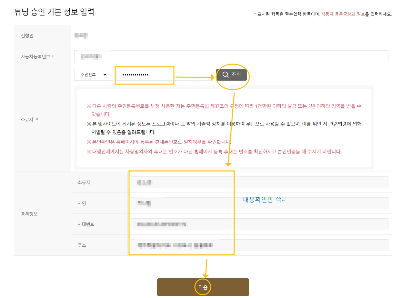Click the 주소 registration info field
Image resolution: width=402 pixels, height=298 pixels.
(259, 245)
